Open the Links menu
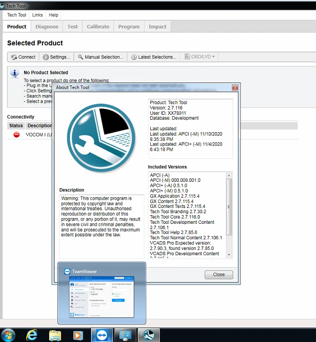This screenshot has width=316, height=342. pos(38,15)
